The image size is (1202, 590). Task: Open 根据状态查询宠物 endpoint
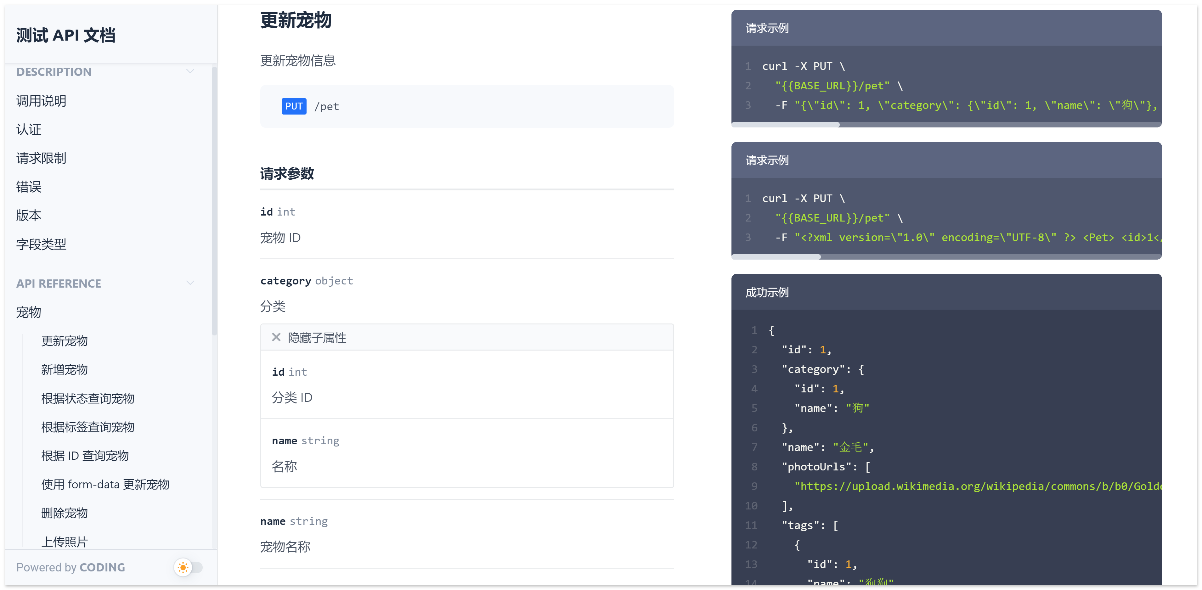pyautogui.click(x=88, y=398)
